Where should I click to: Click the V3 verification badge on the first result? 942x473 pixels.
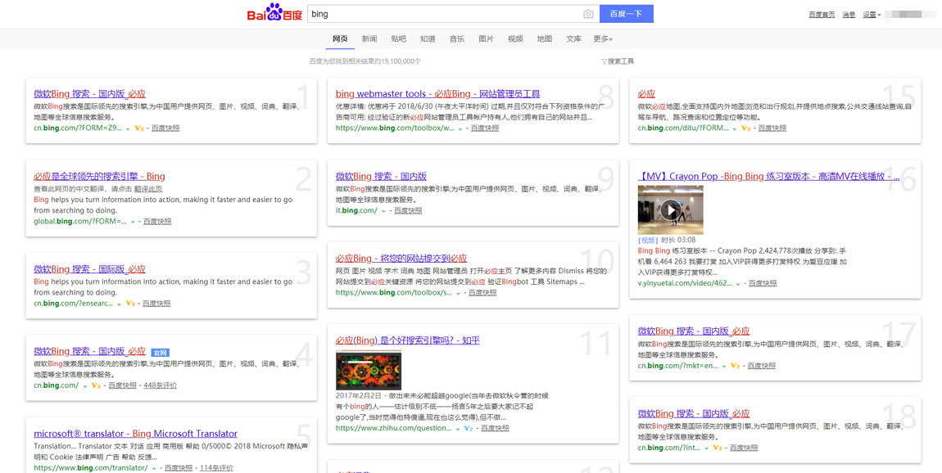138,128
